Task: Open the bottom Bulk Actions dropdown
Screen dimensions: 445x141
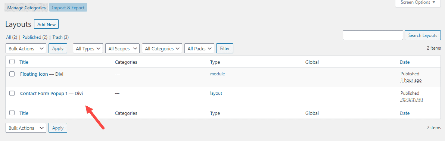Action: (26, 128)
